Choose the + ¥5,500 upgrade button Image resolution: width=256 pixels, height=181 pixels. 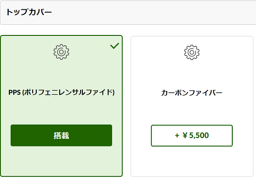pos(192,135)
